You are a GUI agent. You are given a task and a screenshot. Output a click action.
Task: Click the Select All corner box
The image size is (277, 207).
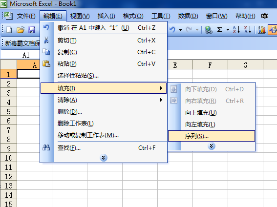(8, 64)
